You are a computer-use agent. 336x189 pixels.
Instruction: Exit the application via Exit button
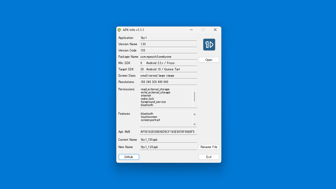point(209,157)
